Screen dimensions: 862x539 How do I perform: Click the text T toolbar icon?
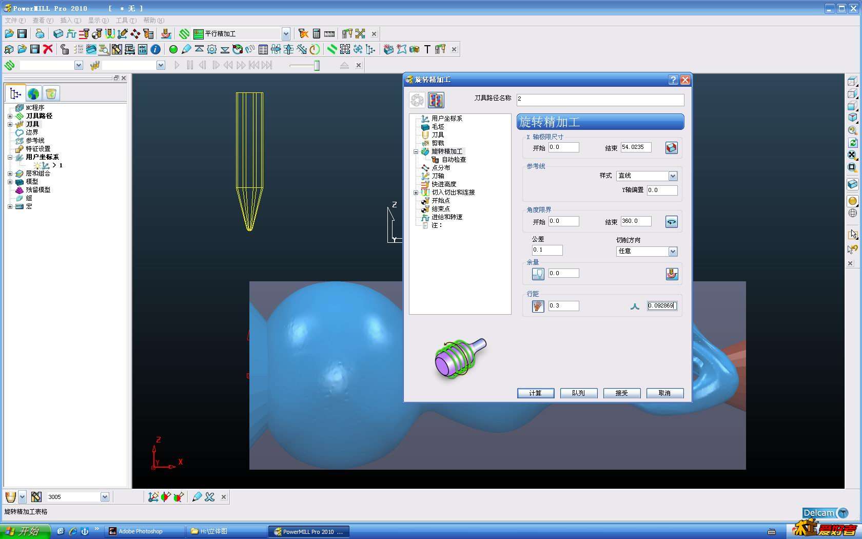pyautogui.click(x=427, y=49)
